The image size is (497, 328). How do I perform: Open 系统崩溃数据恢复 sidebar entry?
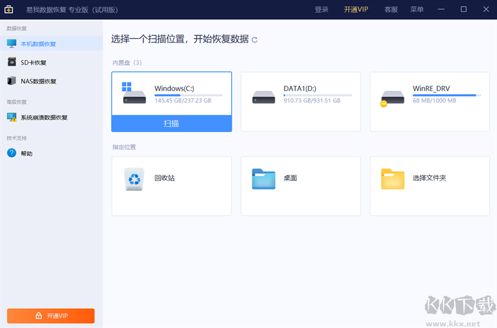pyautogui.click(x=52, y=117)
